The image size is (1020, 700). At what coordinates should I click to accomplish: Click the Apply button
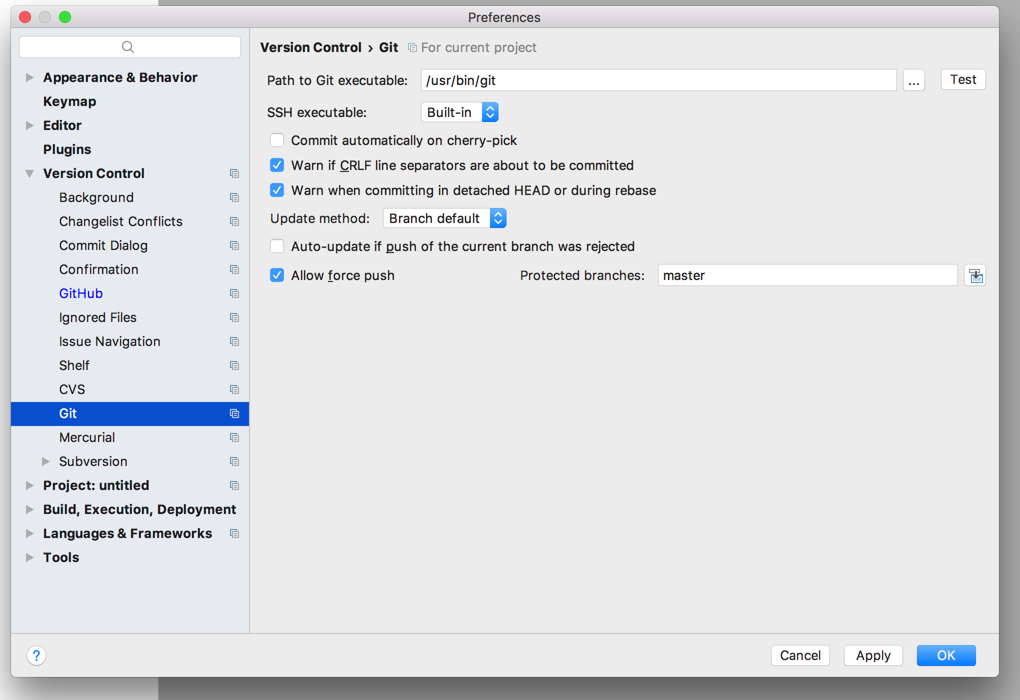coord(873,655)
